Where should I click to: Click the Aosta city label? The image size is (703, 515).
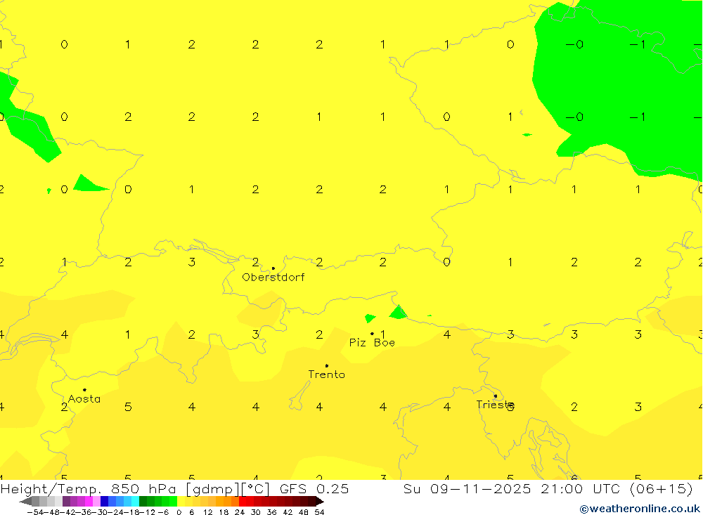(x=84, y=399)
